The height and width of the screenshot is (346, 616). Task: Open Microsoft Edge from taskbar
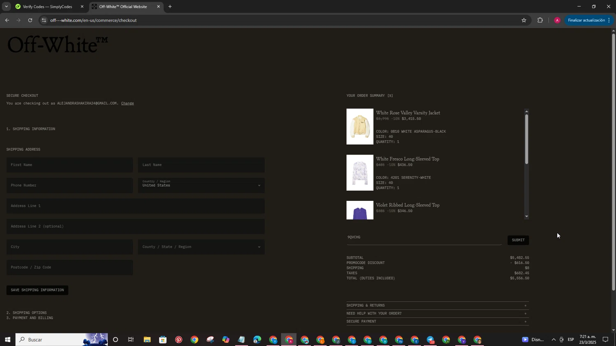257,339
